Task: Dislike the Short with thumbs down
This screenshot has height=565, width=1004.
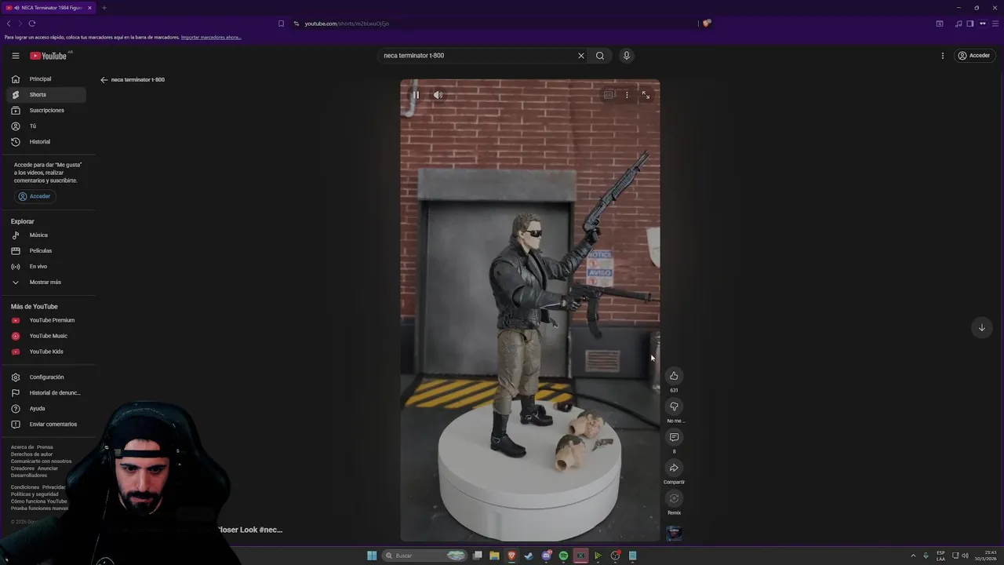Action: [x=674, y=406]
